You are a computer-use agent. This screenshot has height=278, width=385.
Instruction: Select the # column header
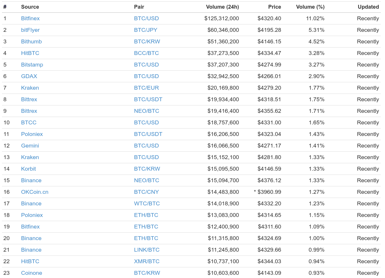[5, 7]
